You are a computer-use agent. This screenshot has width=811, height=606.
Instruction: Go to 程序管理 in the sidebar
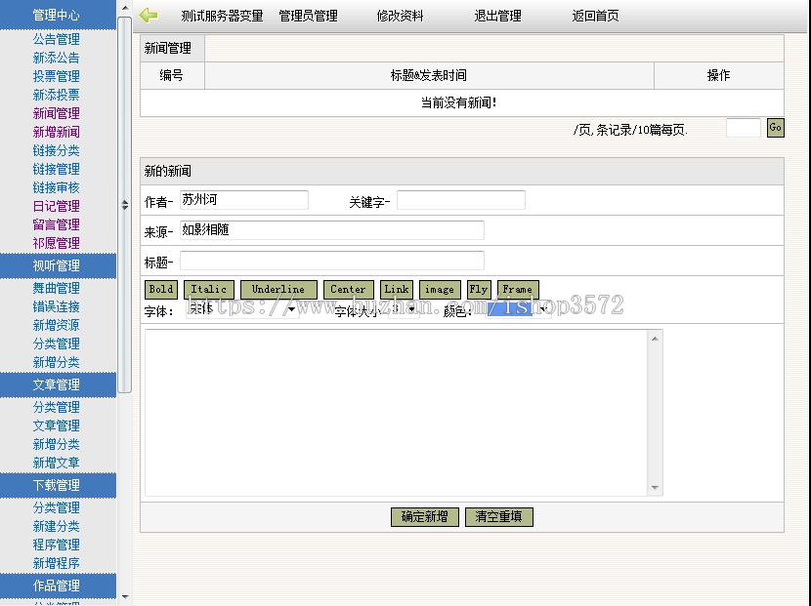click(56, 545)
